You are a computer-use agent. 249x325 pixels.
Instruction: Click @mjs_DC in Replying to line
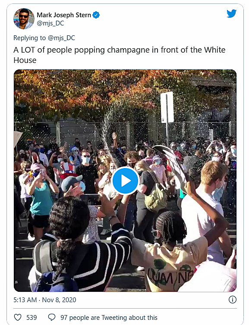click(61, 38)
